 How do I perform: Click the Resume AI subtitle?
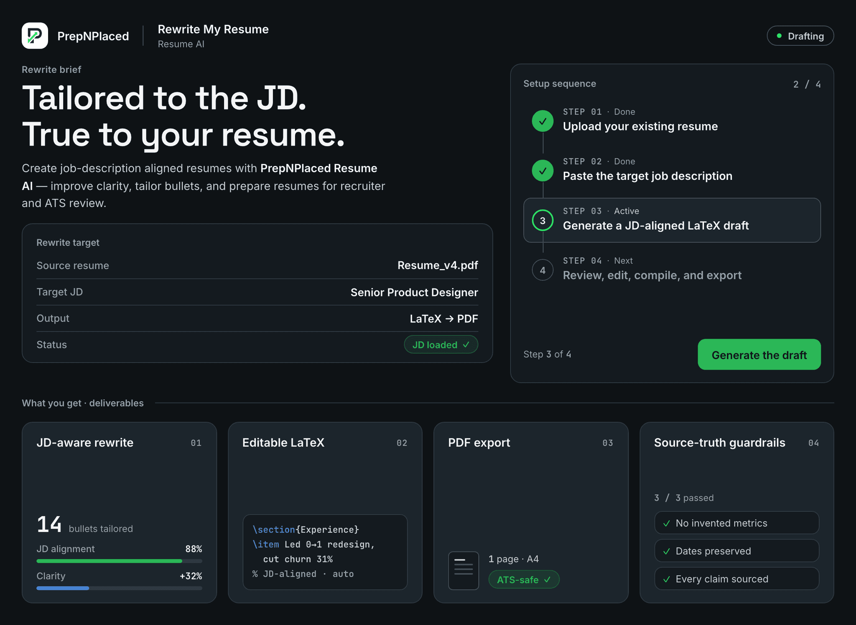point(181,44)
